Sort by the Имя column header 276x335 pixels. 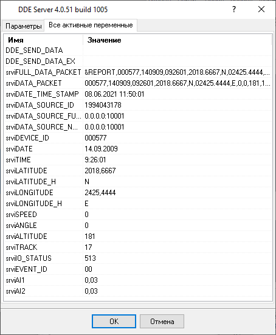coord(44,40)
